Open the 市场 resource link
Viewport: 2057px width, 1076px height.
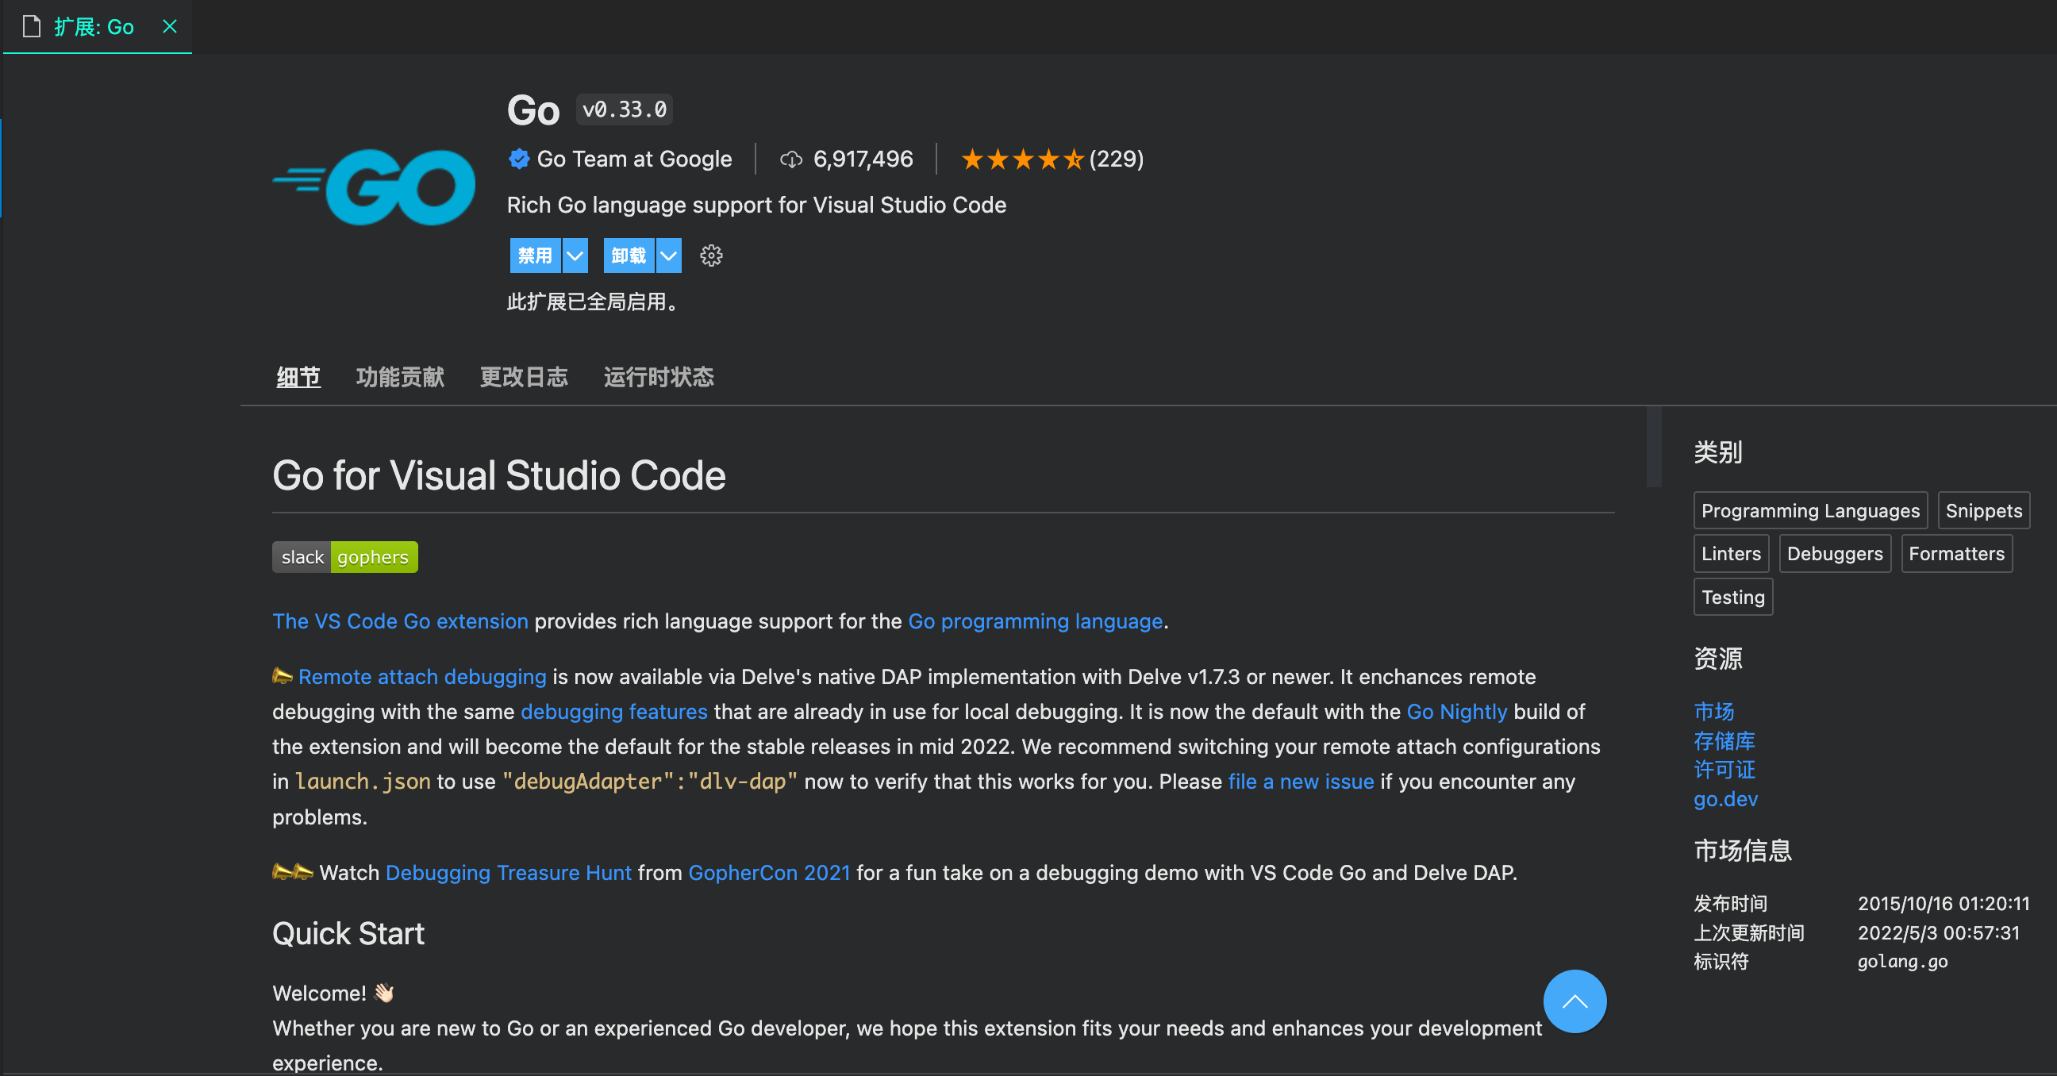pos(1713,711)
